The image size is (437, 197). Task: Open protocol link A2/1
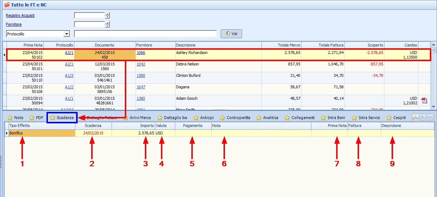pyautogui.click(x=69, y=64)
